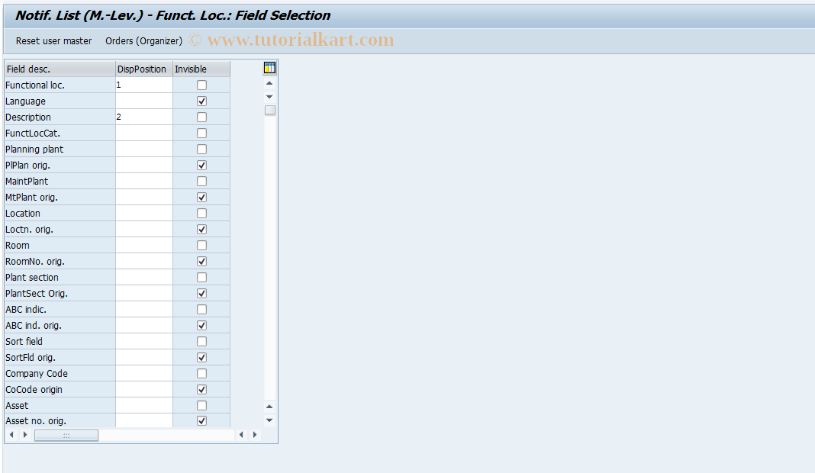Click DispPosition field for Company Code
Viewport: 815px width, 473px height.
pyautogui.click(x=144, y=373)
